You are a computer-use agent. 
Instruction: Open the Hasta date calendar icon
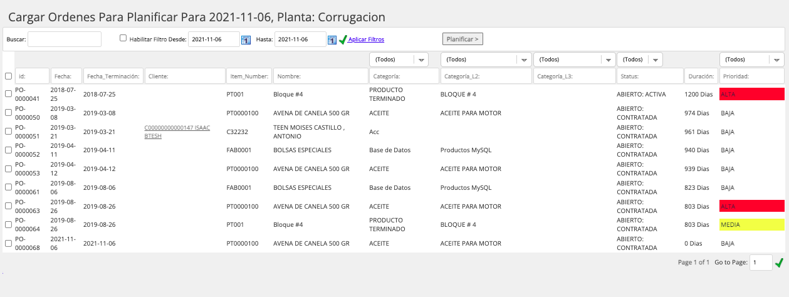pos(332,40)
